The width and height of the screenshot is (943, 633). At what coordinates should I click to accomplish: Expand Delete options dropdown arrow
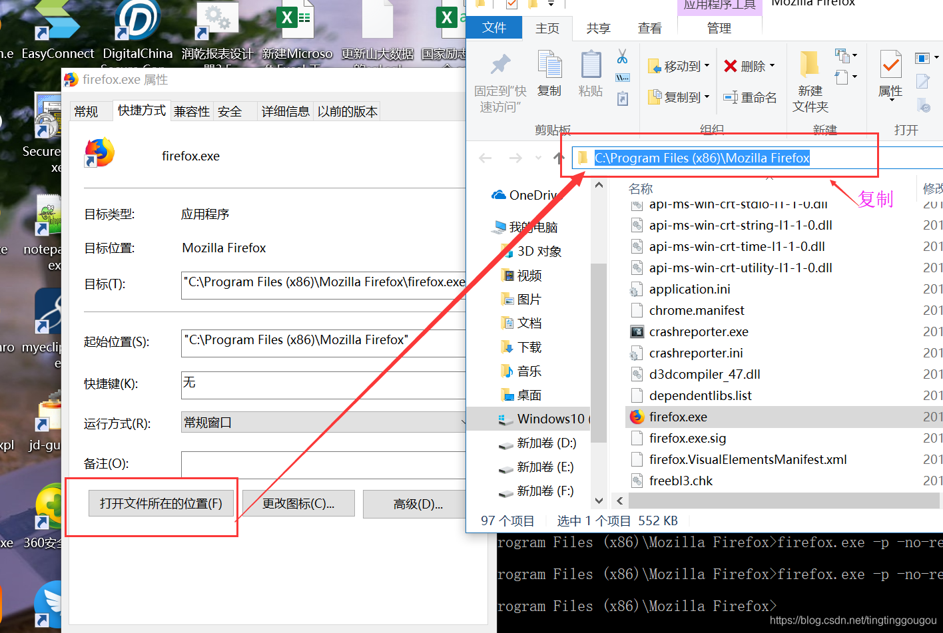click(x=773, y=66)
